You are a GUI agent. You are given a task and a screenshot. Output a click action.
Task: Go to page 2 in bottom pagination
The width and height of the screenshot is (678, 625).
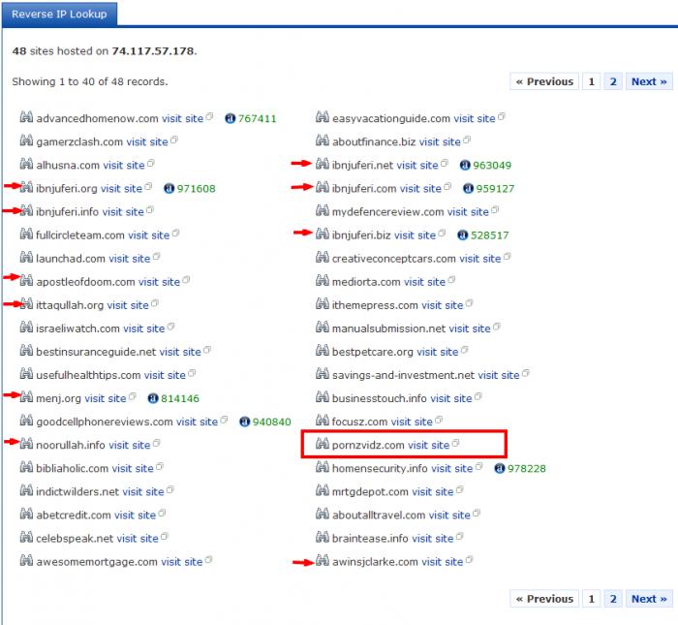click(x=613, y=599)
